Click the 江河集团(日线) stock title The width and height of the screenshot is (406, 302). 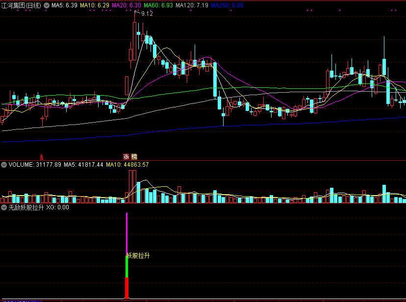point(21,5)
